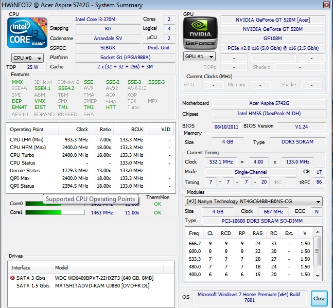Image resolution: width=333 pixels, height=308 pixels.
Task: Select the CPU LFM (Min) row
Action: (91, 140)
